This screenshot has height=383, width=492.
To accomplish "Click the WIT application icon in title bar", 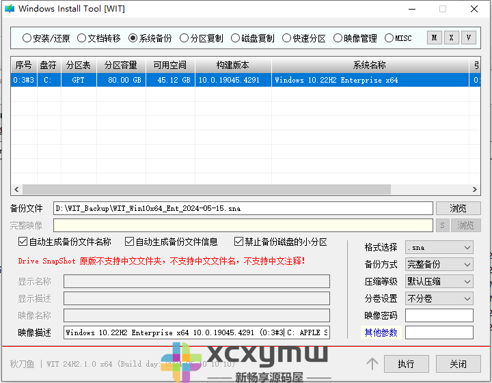I will [10, 8].
